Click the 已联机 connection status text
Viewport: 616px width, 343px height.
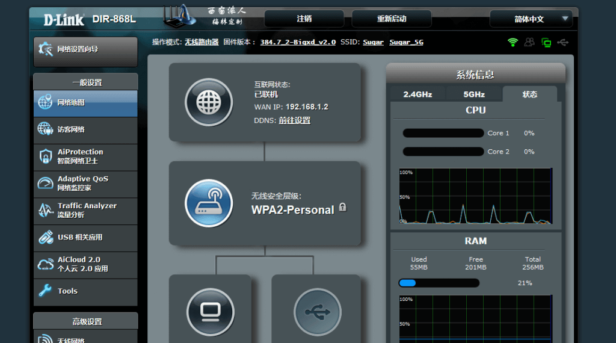coord(266,94)
